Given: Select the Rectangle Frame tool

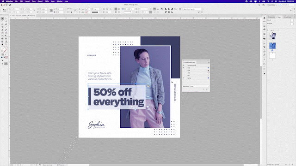Looking at the screenshot, I should pyautogui.click(x=2, y=33).
